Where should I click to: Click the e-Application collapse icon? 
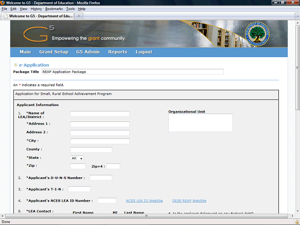pos(15,65)
